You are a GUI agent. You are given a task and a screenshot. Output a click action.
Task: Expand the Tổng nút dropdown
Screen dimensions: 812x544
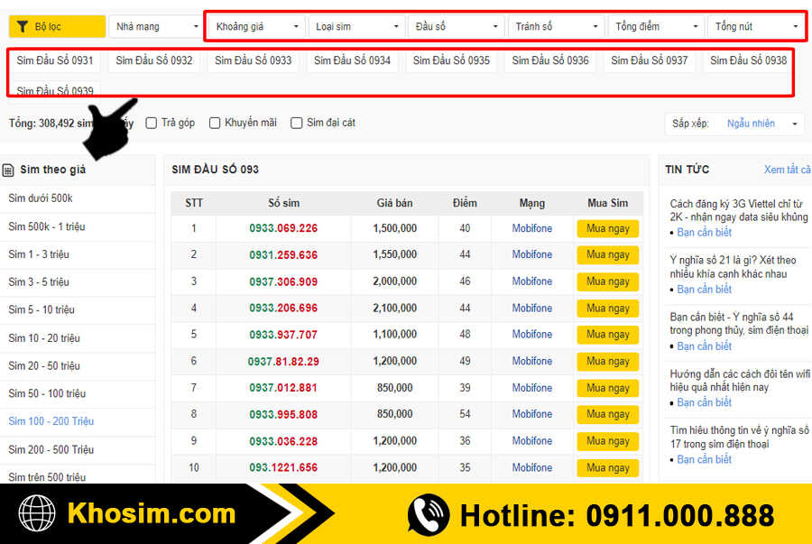pos(756,27)
